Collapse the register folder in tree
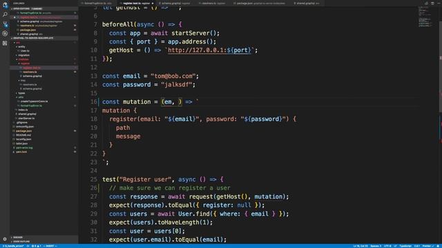 pos(25,63)
